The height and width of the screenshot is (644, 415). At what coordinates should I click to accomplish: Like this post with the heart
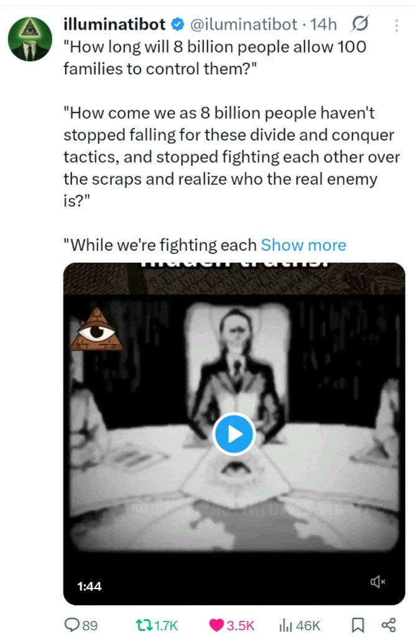[x=231, y=625]
